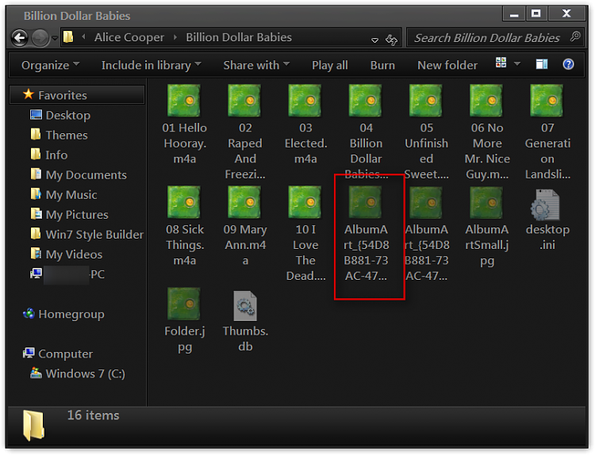The width and height of the screenshot is (595, 455).
Task: Click the blue Help icon
Action: click(x=568, y=64)
